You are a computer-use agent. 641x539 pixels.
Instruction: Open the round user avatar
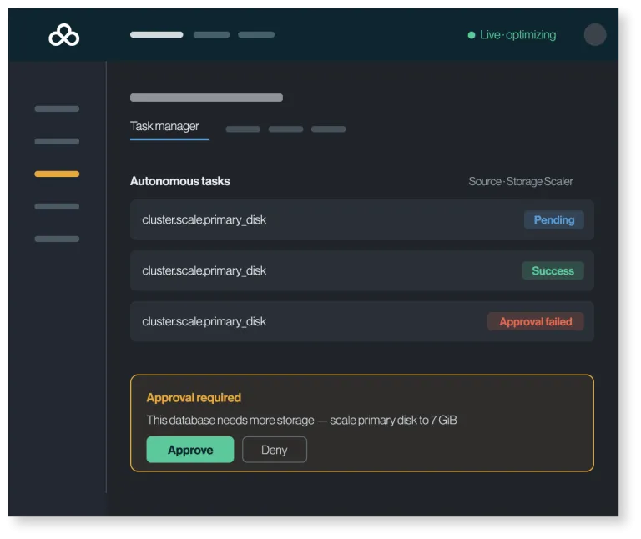[595, 35]
